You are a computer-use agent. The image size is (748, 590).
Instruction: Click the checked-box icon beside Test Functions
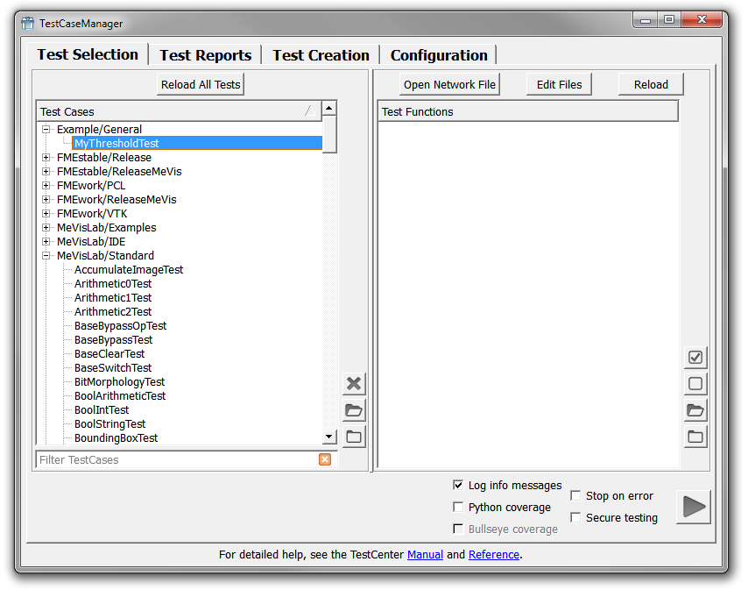point(695,358)
